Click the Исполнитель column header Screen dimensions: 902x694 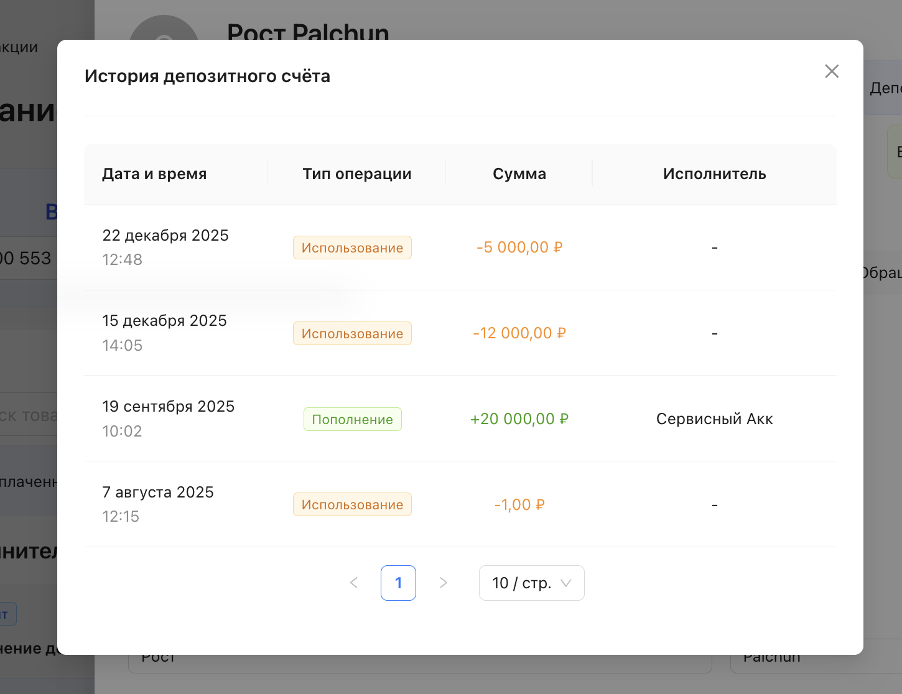coord(714,174)
